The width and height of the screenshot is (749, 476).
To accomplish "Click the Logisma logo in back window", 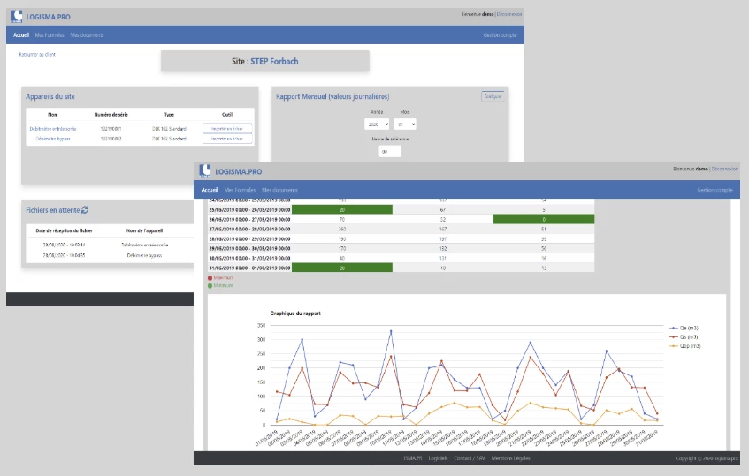I will [17, 16].
